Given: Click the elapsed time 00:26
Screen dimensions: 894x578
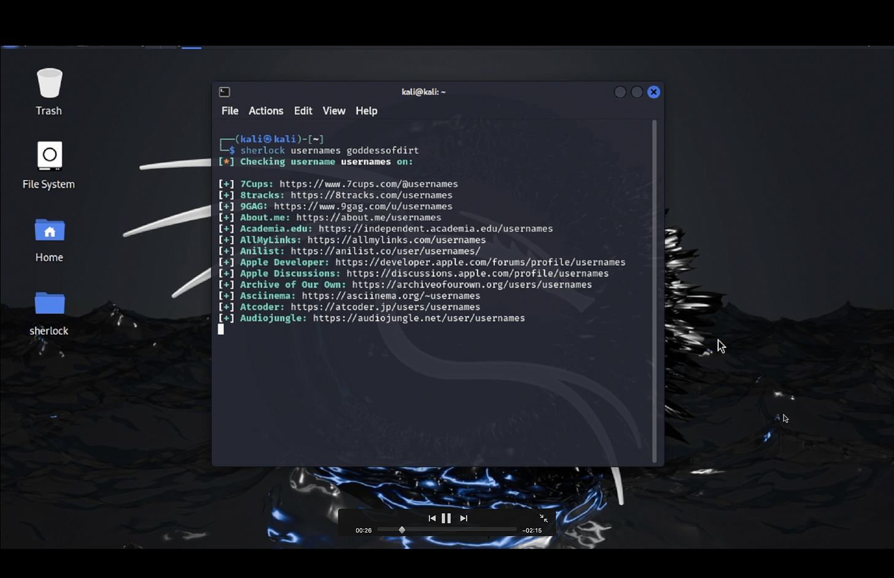Looking at the screenshot, I should point(363,530).
